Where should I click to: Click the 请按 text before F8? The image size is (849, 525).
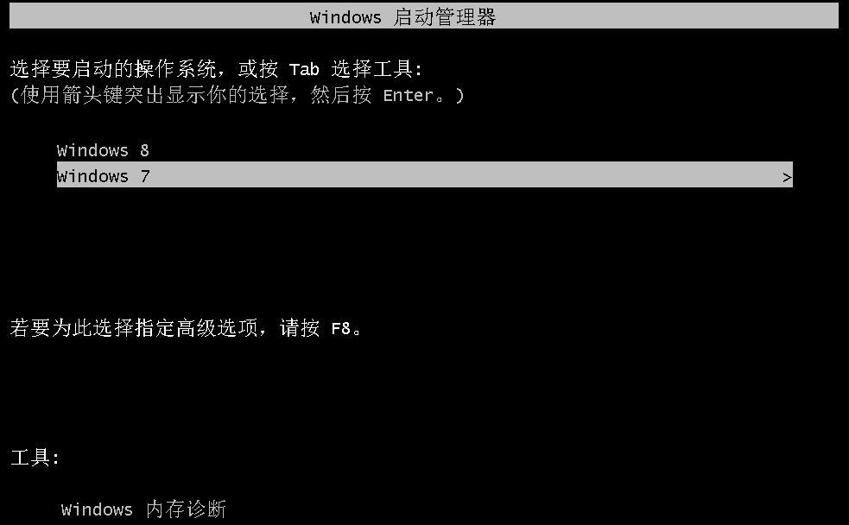(x=300, y=327)
